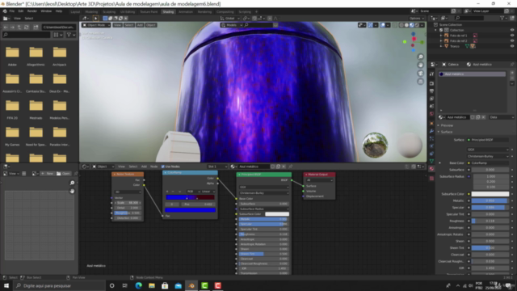
Task: Select material preview viewport shading mode
Action: click(412, 25)
